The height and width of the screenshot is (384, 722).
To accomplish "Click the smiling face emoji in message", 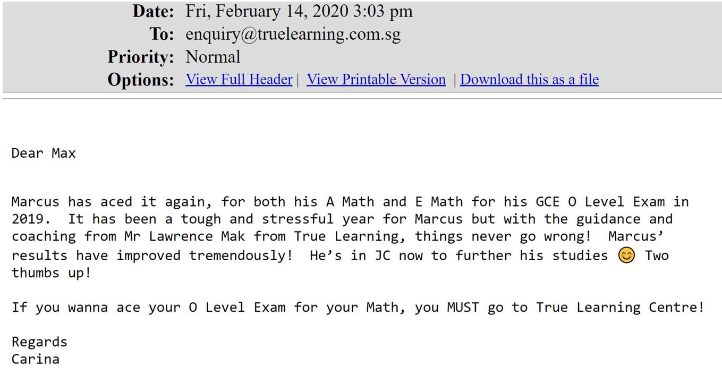I will 627,256.
